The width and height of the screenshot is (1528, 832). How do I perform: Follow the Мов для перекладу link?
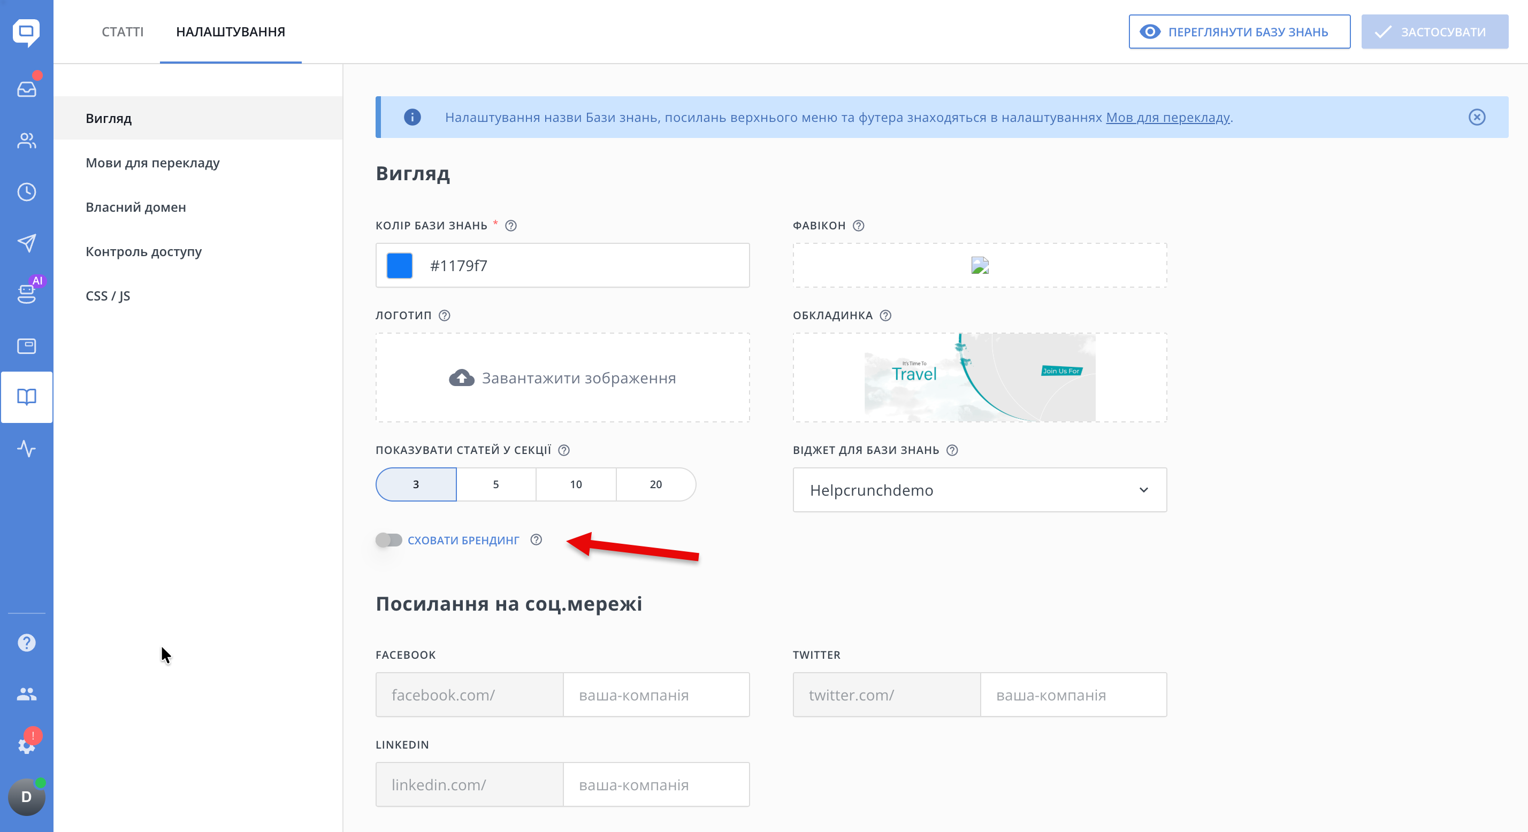click(1167, 118)
